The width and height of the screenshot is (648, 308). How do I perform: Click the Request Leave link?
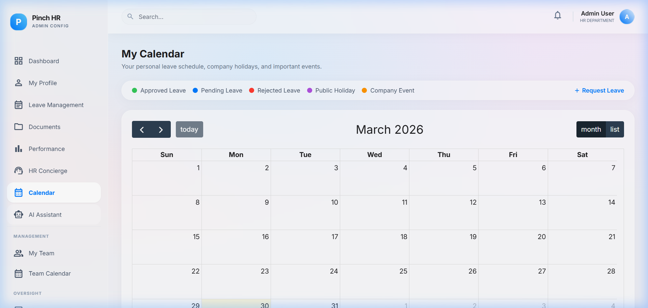(x=599, y=91)
